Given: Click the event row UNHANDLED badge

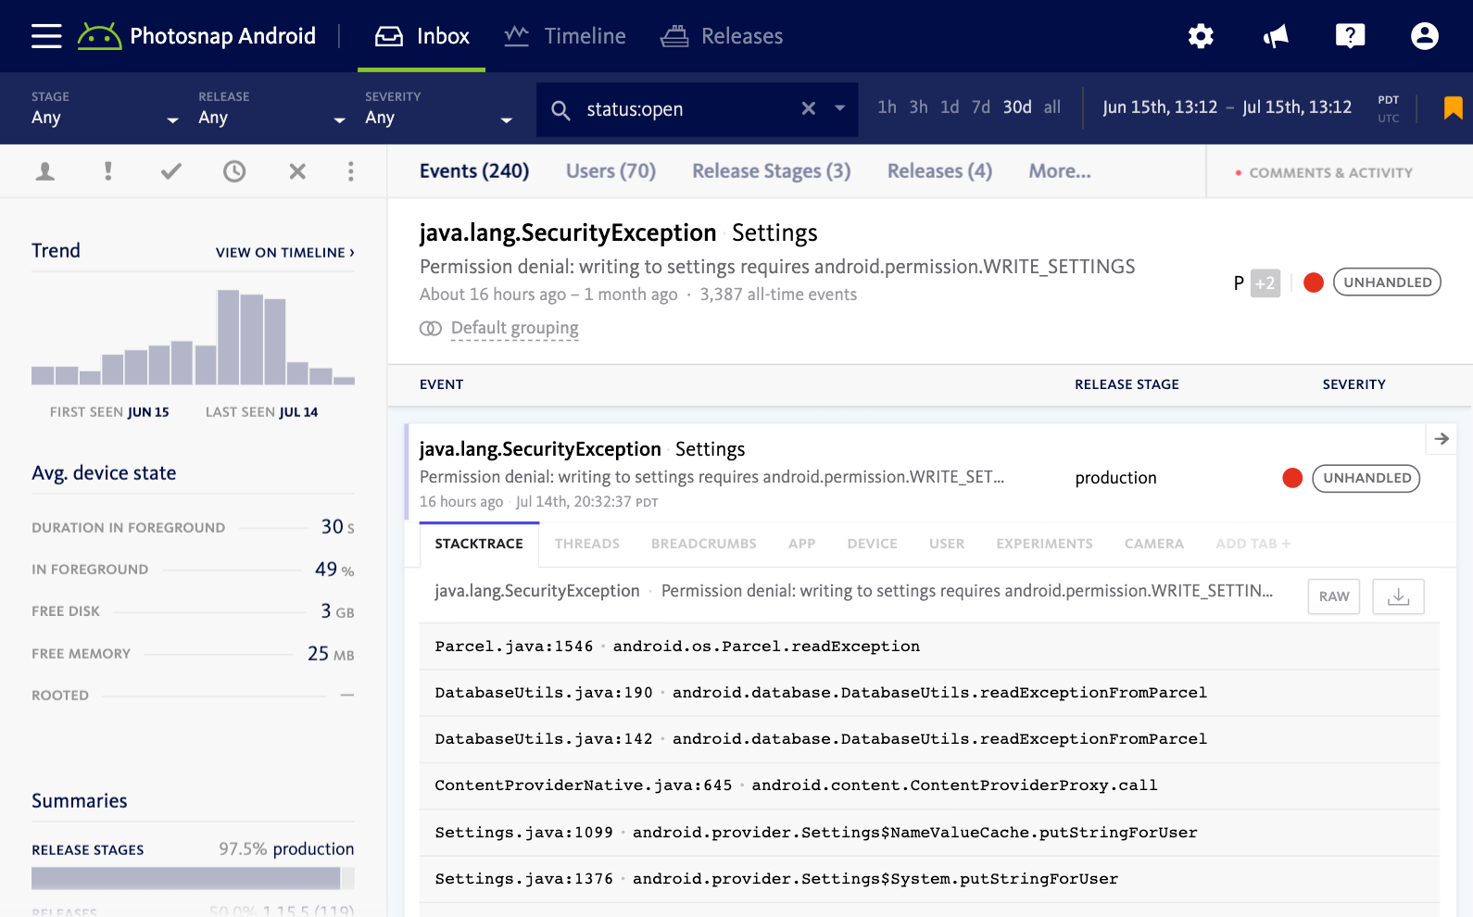Looking at the screenshot, I should [x=1366, y=478].
